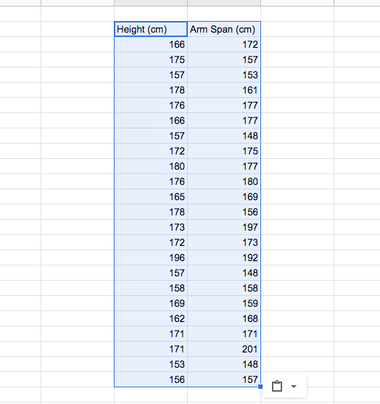Click the height cell showing 162

coord(151,318)
